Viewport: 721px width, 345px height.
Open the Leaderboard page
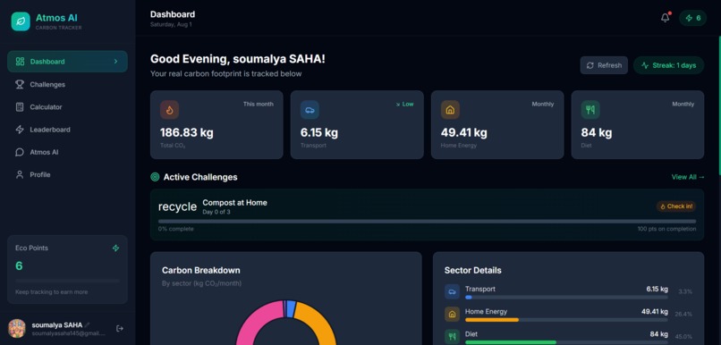(67, 130)
